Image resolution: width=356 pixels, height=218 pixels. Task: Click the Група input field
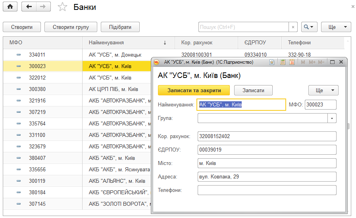[x=263, y=118]
